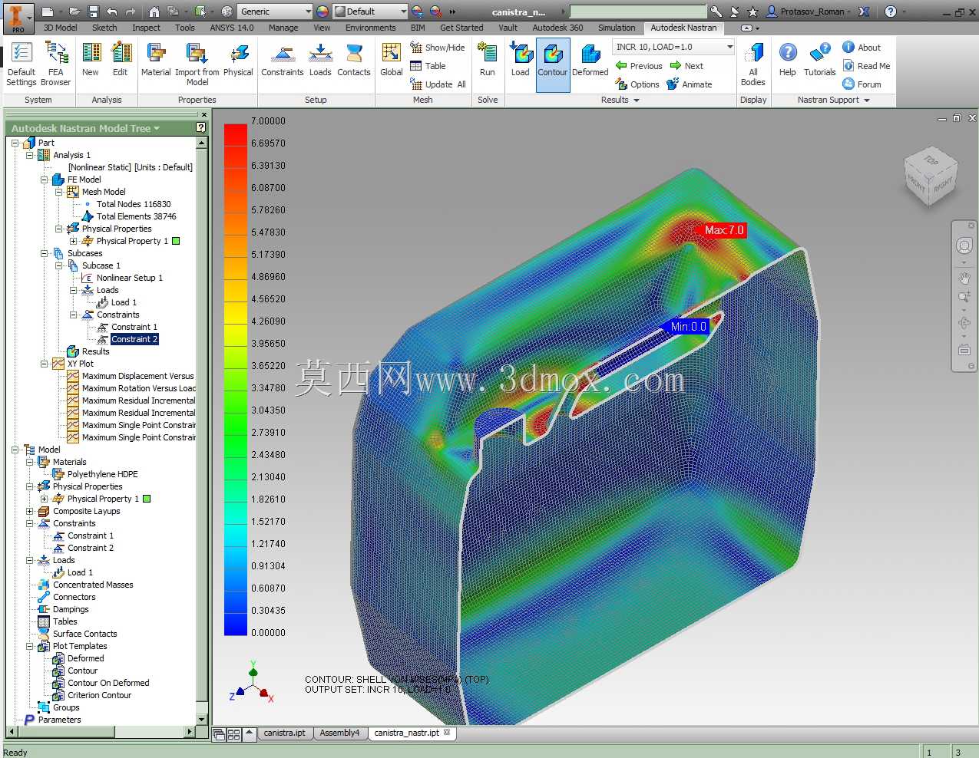Screen dimensions: 979x758
Task: Select Nonlinear Setup 1 item
Action: [129, 278]
